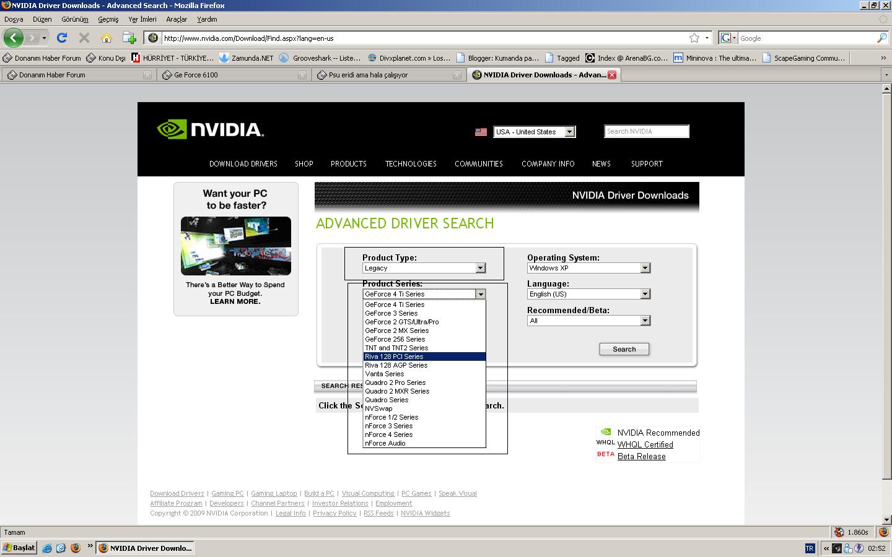Switch to Psu eridi ama hala çalışıyor tab
This screenshot has width=892, height=557.
click(x=388, y=75)
